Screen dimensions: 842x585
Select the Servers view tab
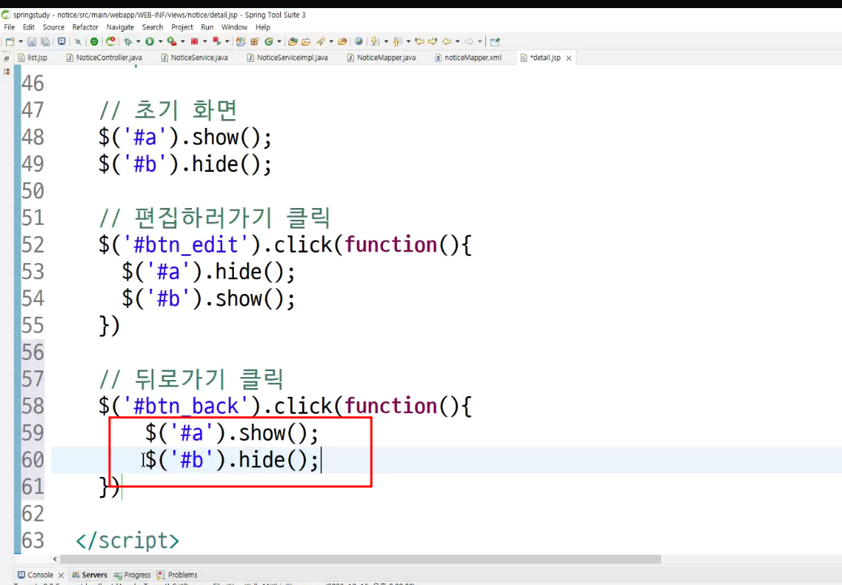(89, 575)
